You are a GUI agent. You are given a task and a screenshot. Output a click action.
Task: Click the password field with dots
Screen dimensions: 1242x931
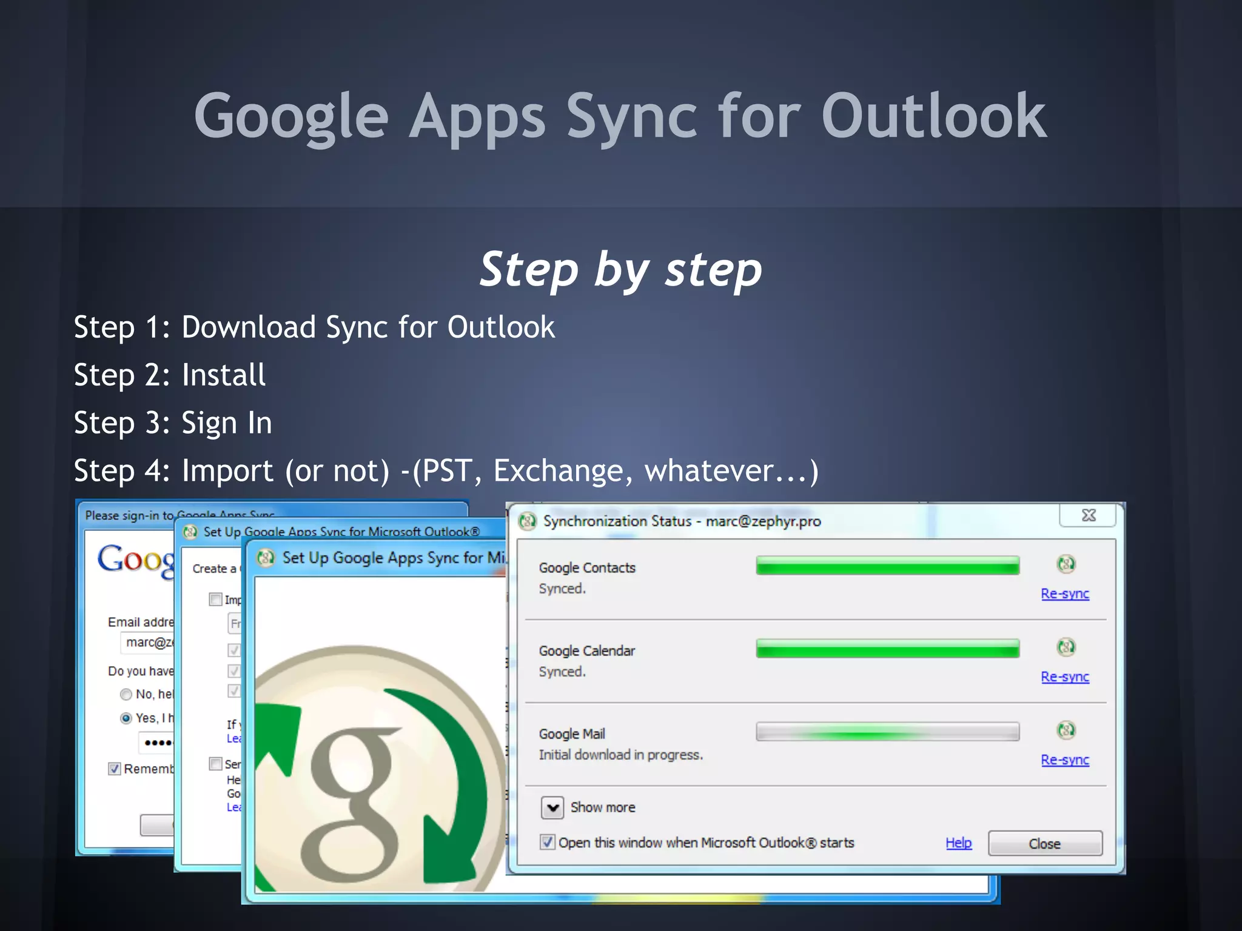(157, 742)
